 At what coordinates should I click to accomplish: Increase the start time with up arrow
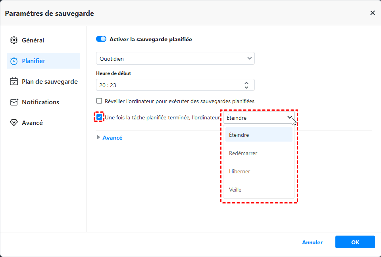(246, 82)
